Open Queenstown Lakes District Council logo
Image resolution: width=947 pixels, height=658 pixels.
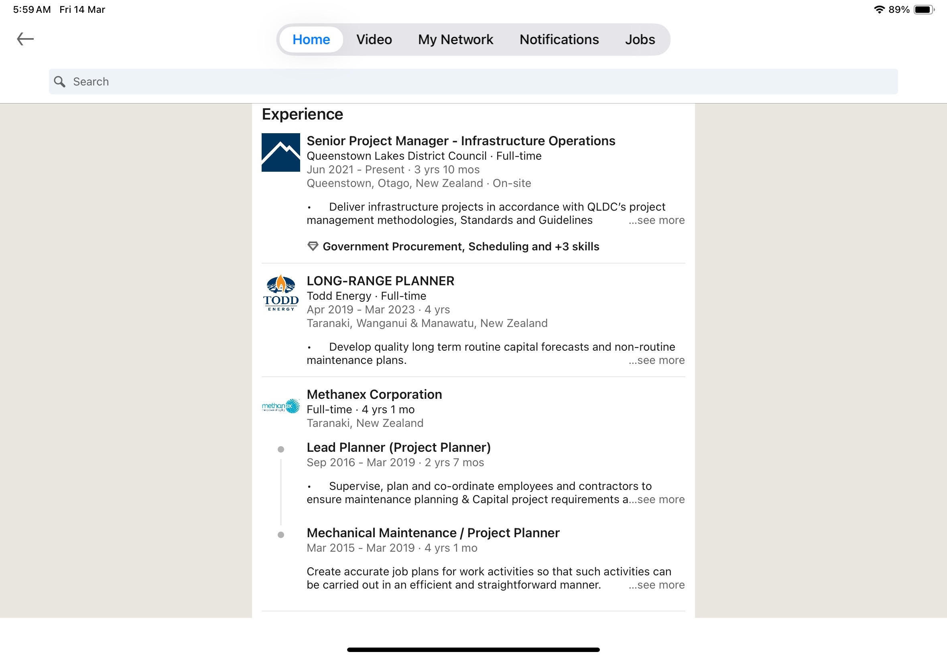click(x=281, y=152)
